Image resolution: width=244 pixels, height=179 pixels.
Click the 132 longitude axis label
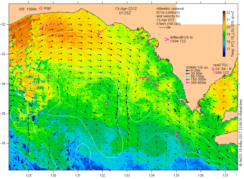pyautogui.click(x=102, y=175)
